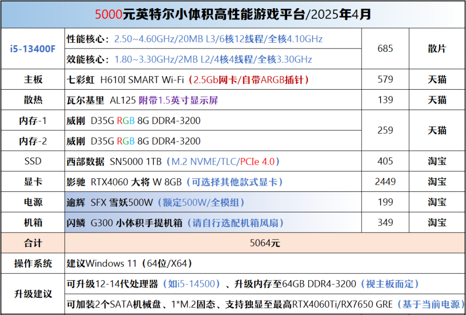
Task: Click 淘宝 in the 显卡 row
Action: [x=437, y=182]
